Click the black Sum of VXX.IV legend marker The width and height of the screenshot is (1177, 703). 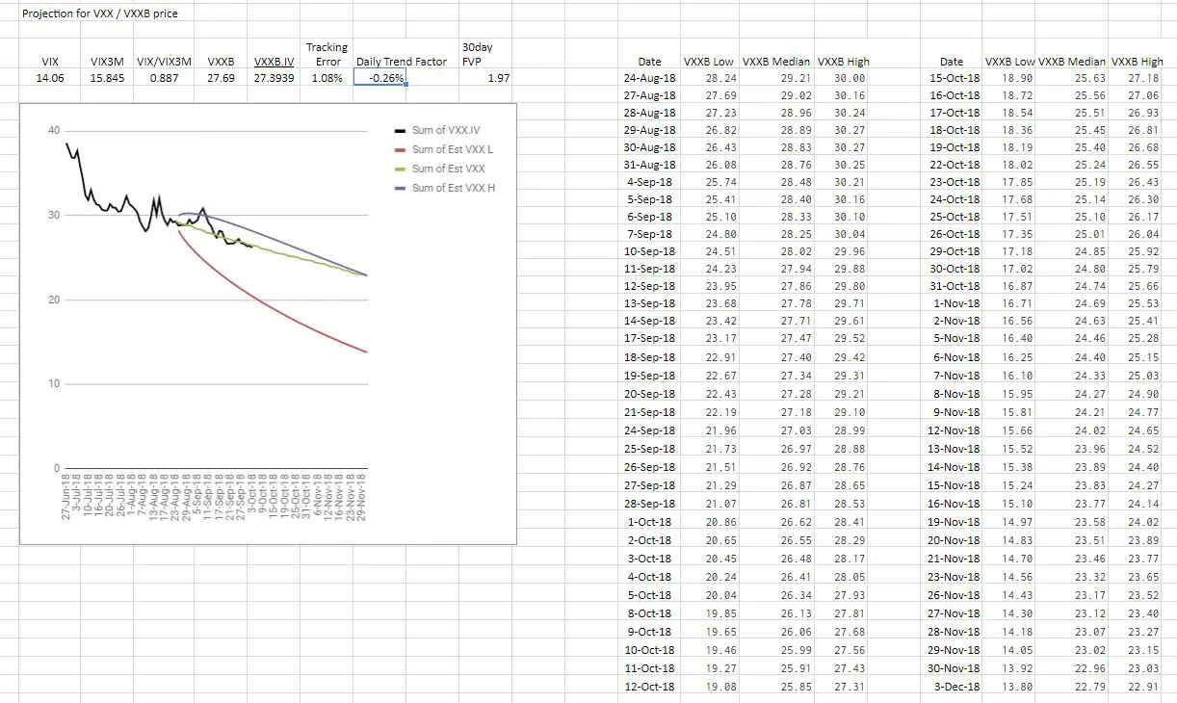point(400,130)
